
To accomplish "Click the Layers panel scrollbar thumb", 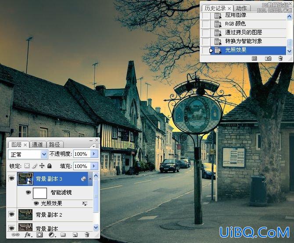I will click(96, 196).
